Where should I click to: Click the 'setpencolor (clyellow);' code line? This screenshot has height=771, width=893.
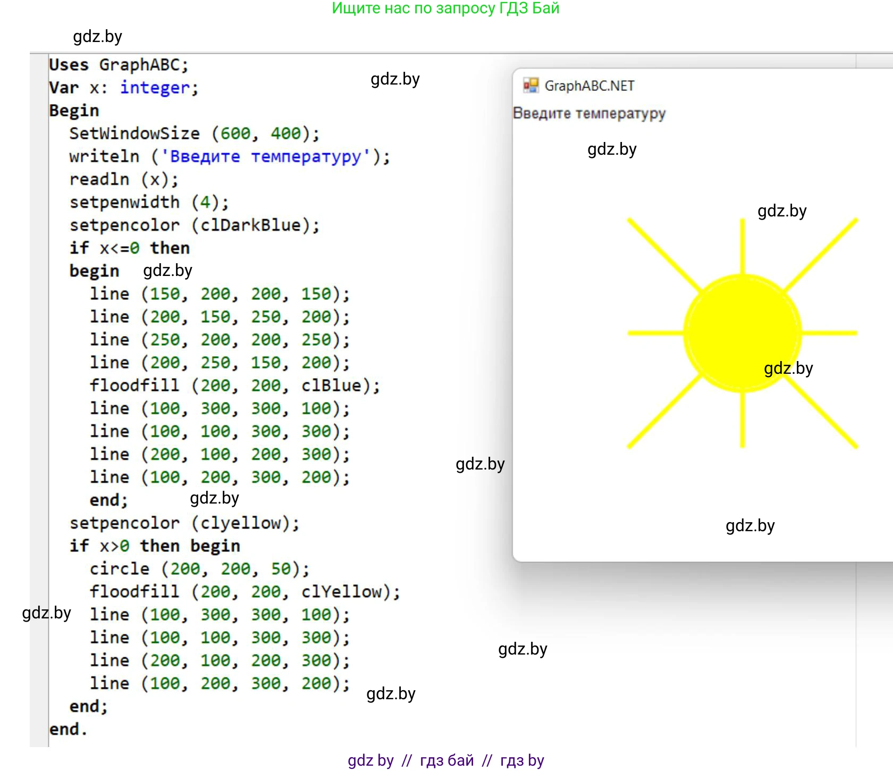184,523
